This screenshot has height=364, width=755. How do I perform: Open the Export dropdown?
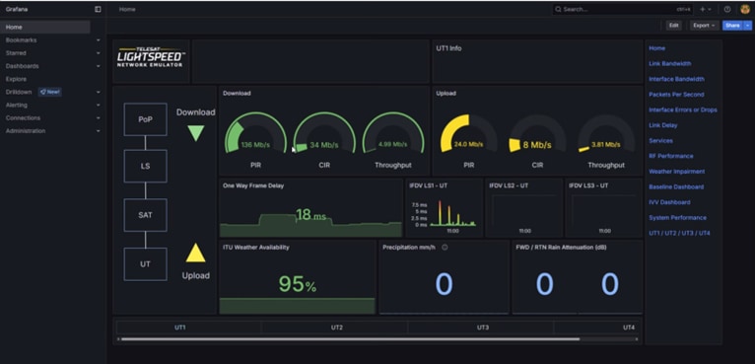(x=704, y=26)
